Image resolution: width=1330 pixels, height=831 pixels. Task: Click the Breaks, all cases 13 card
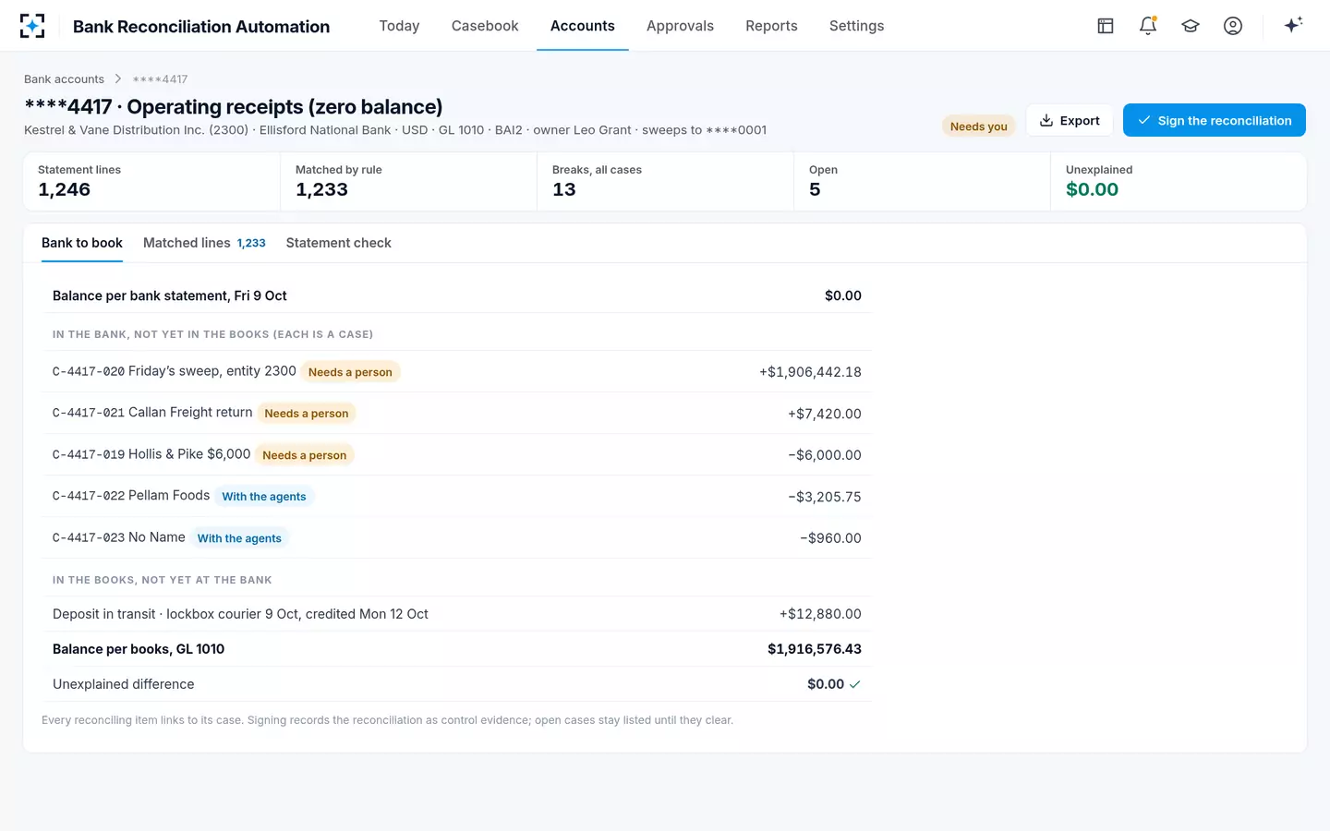pyautogui.click(x=665, y=182)
